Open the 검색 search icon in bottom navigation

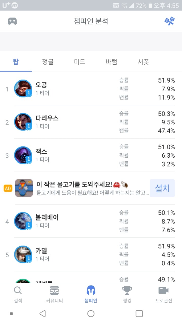pos(18,291)
